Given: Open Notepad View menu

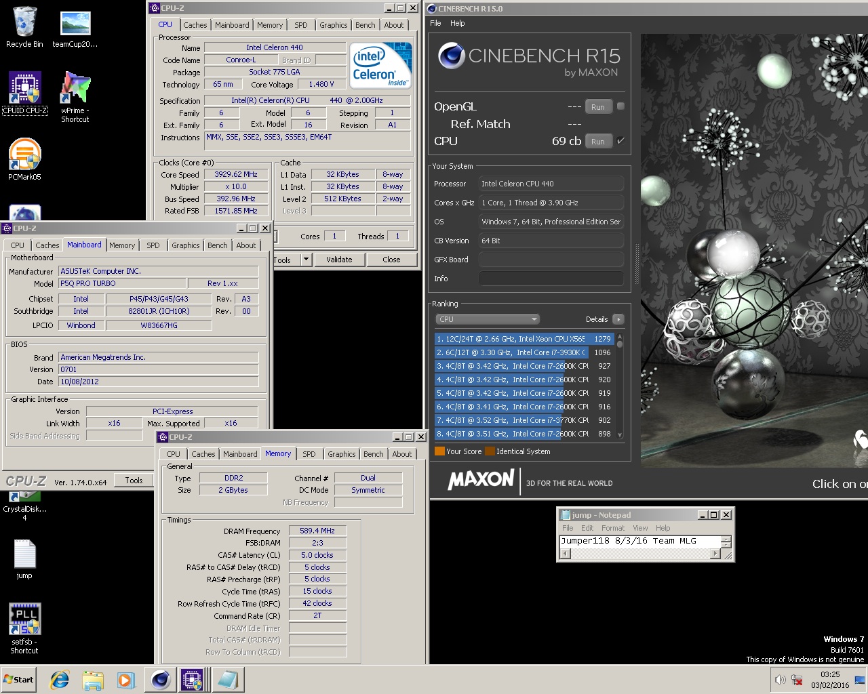Looking at the screenshot, I should coord(640,528).
